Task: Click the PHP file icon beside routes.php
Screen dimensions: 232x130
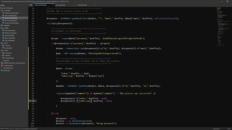Action: pyautogui.click(x=3, y=48)
